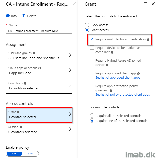Open the Cloud apps or actions chevron
156x158 pixels.
pos(70,70)
